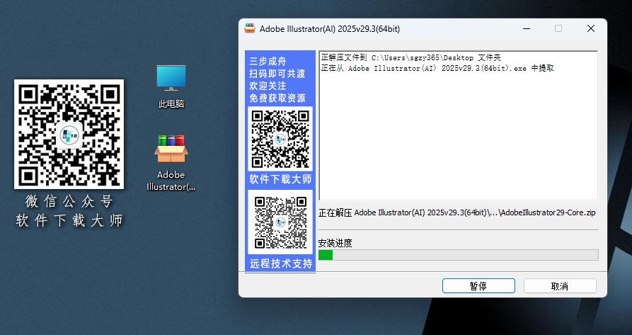Viewport: 632px width, 335px height.
Task: Select the Adobe Illustrator archive desktop icon
Action: point(171,163)
